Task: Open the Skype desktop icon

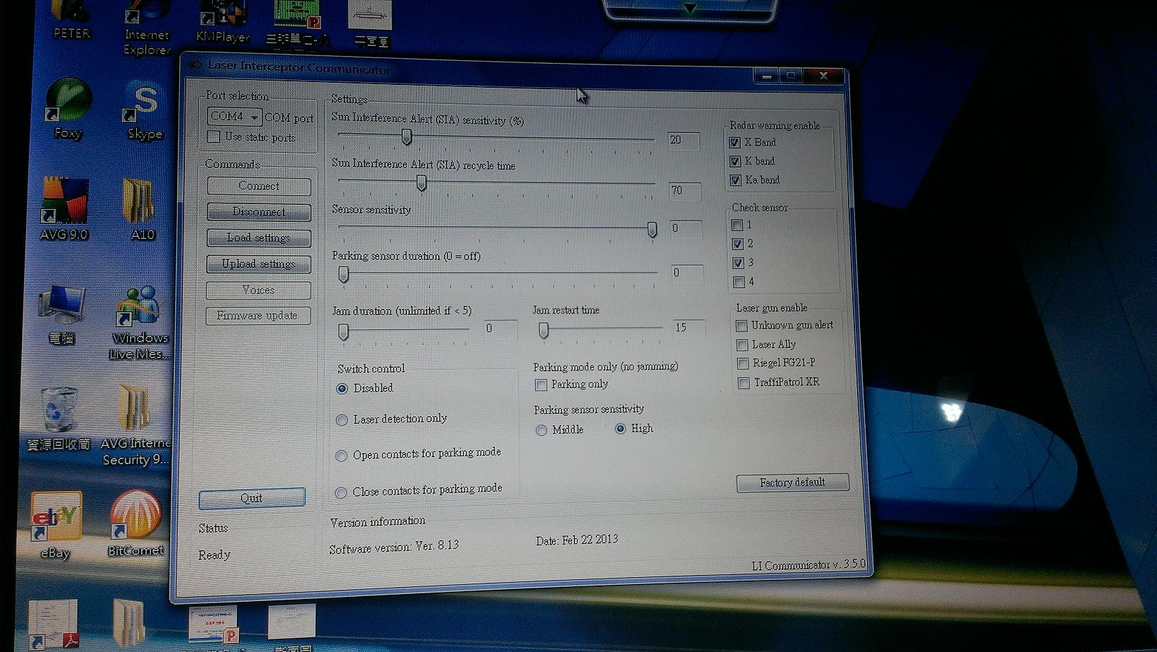Action: pos(145,106)
